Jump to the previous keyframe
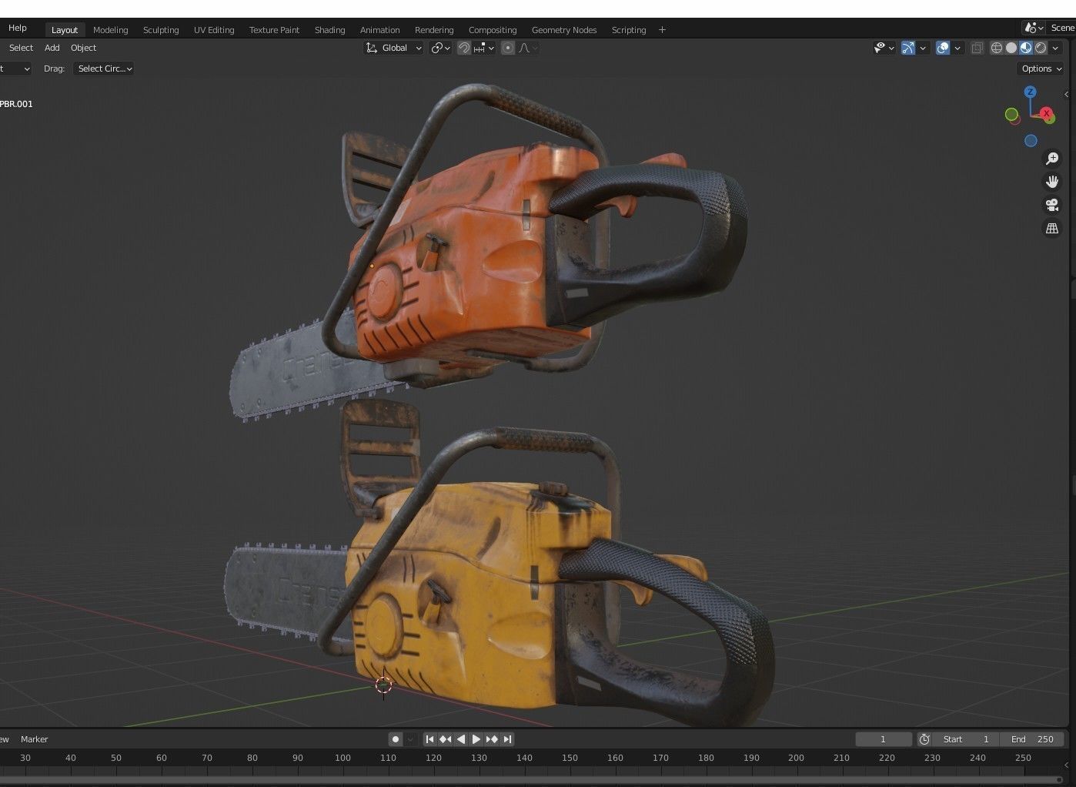1076x787 pixels. pos(446,739)
